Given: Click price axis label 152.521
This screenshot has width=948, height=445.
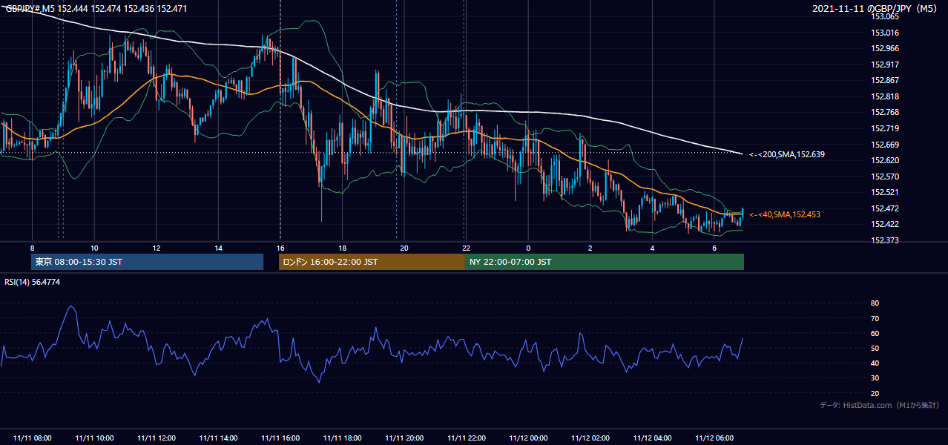Looking at the screenshot, I should pos(884,192).
